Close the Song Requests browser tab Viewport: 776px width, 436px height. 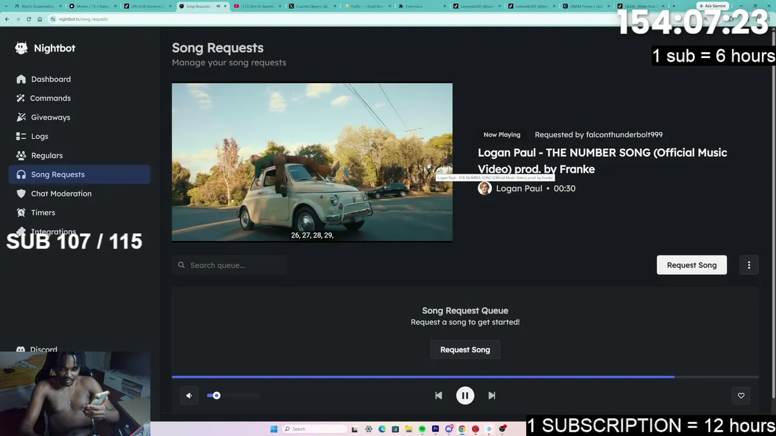click(x=225, y=6)
